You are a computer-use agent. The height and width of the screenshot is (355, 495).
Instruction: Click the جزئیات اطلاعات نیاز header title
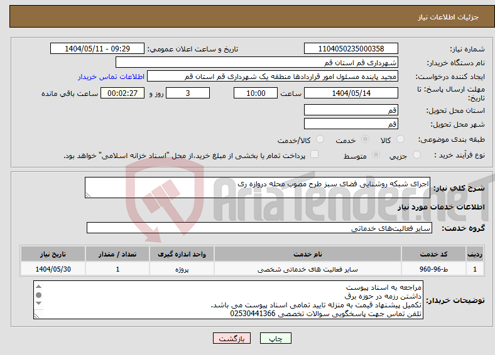point(449,17)
